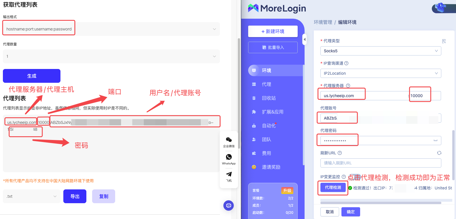
Task: Click the 环境管理 breadcrumb link
Action: click(323, 22)
